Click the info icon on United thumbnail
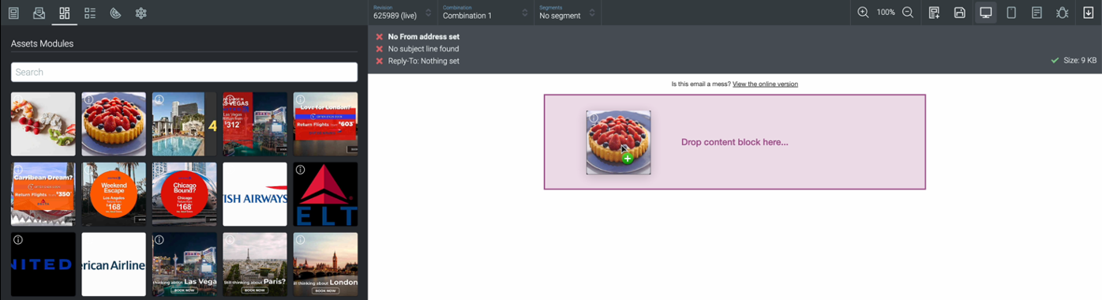Viewport: 1102px width, 300px height. tap(18, 240)
